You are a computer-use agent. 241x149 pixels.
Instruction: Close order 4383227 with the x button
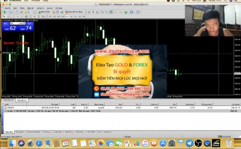[x=239, y=108]
